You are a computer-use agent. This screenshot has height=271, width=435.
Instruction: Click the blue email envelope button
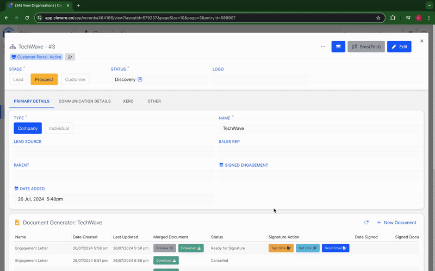338,47
